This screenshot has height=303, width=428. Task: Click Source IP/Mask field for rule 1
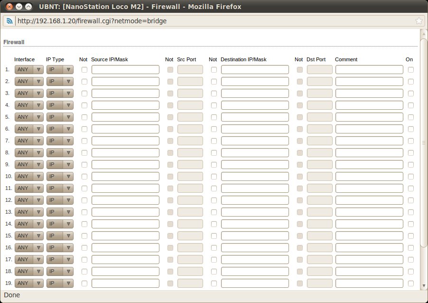125,69
